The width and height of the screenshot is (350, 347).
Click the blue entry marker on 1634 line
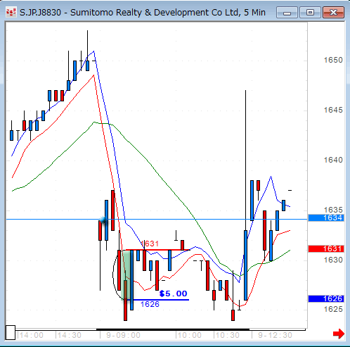(103, 220)
